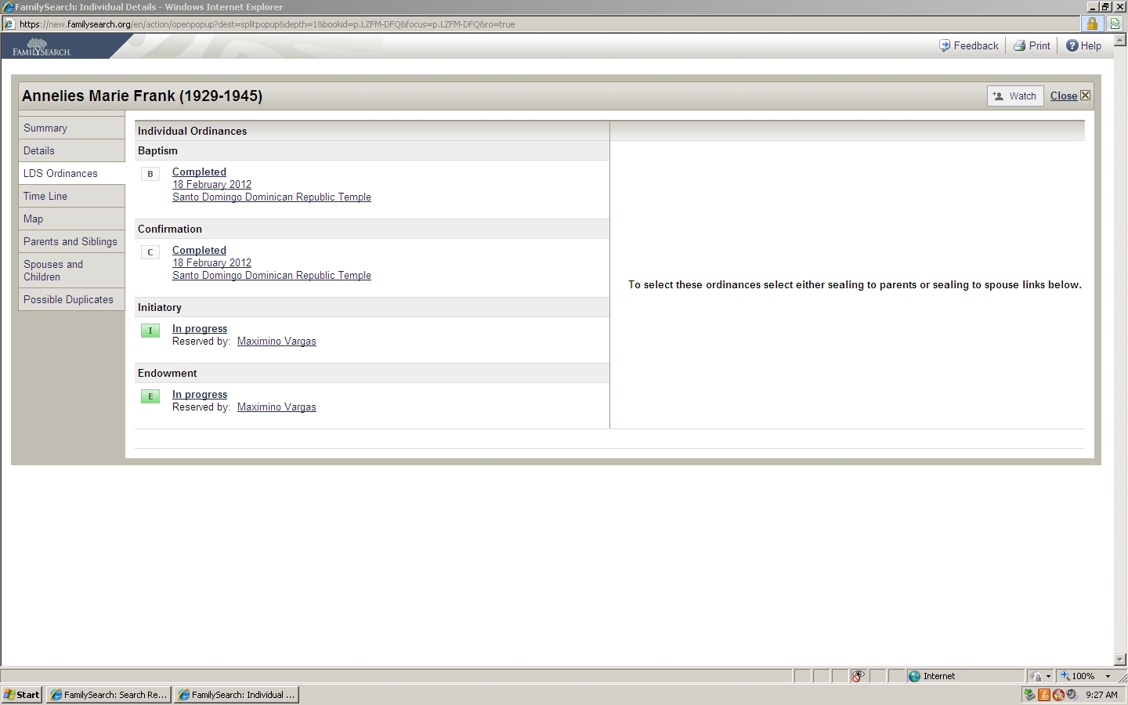Viewport: 1128px width, 705px height.
Task: Open the Summary tab
Action: [x=71, y=128]
